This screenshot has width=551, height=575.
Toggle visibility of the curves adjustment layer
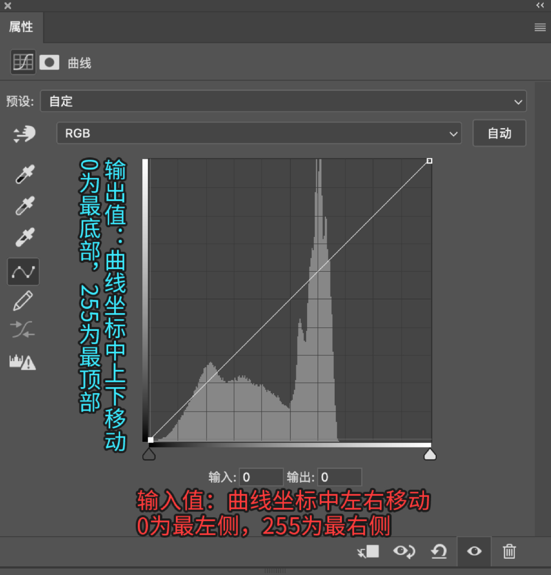click(474, 552)
